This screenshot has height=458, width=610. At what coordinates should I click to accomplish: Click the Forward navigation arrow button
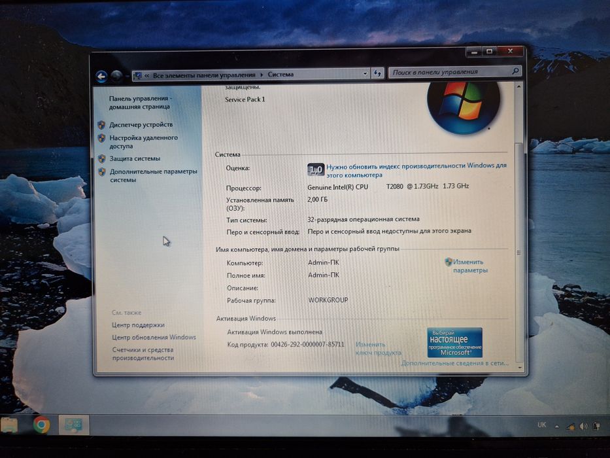pos(116,77)
